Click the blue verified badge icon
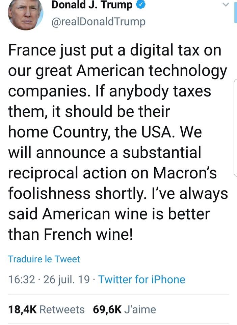 (140, 5)
